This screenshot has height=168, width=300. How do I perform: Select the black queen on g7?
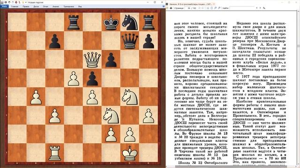(130, 41)
